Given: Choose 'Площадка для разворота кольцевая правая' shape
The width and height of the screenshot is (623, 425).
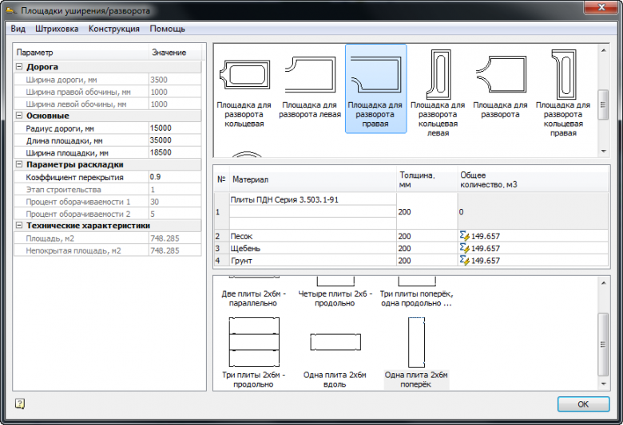Looking at the screenshot, I should (x=563, y=92).
